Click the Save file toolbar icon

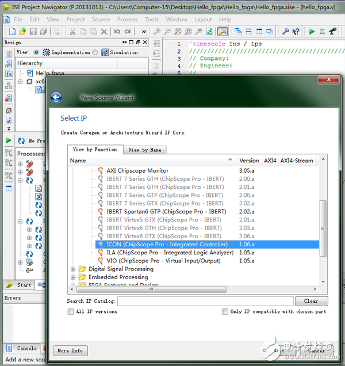point(33,31)
